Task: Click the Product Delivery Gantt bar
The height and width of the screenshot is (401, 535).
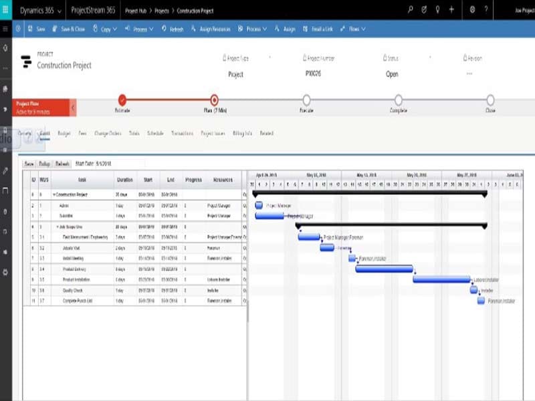Action: (x=384, y=269)
